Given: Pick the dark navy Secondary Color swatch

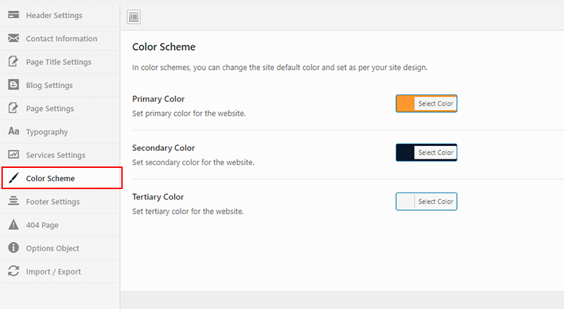Looking at the screenshot, I should [x=405, y=152].
